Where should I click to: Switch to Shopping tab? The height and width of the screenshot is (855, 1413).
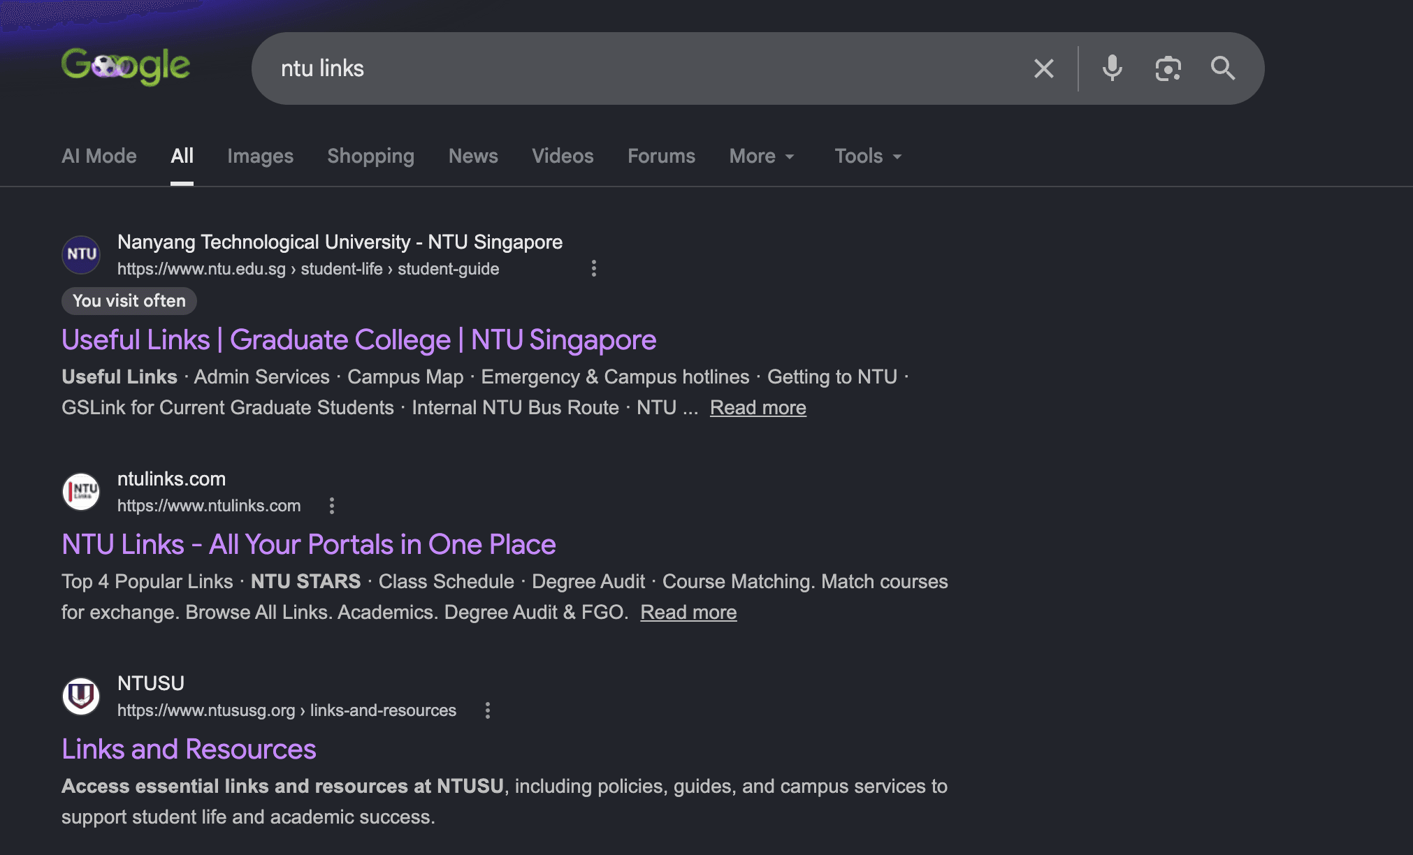click(371, 156)
